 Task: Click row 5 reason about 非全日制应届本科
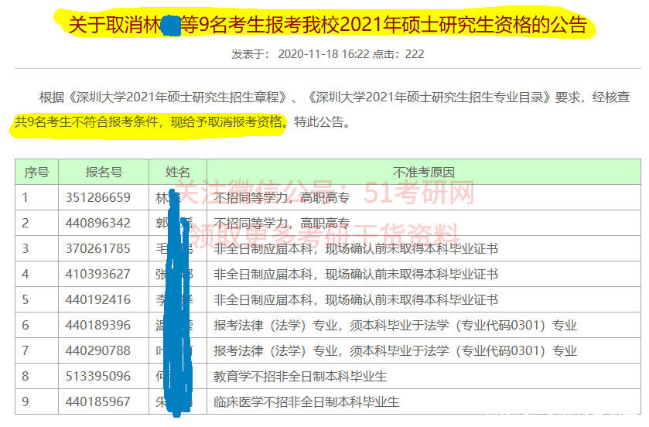coord(356,300)
